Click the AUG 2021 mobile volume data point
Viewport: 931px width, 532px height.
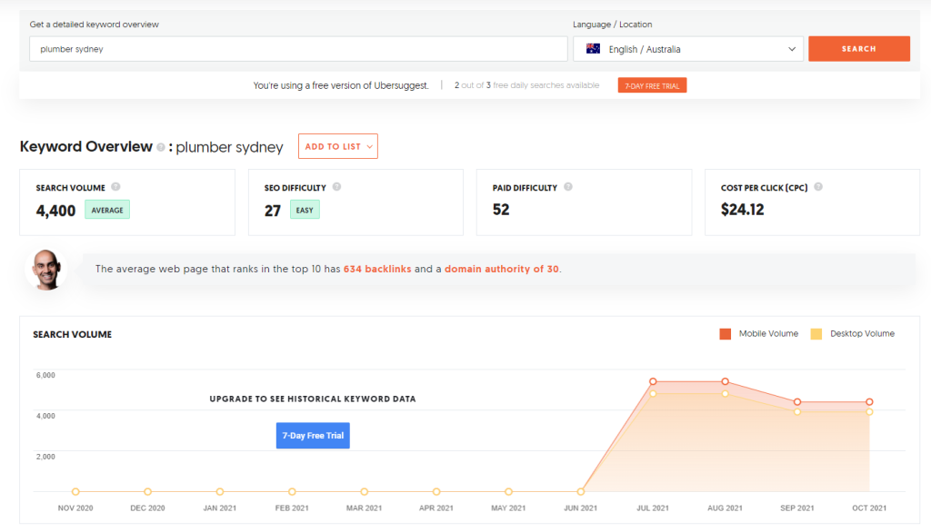(x=725, y=381)
